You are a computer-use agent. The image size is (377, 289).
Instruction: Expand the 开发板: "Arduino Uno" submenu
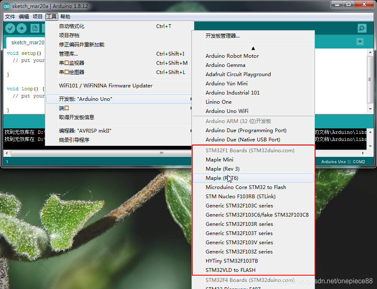[x=119, y=99]
